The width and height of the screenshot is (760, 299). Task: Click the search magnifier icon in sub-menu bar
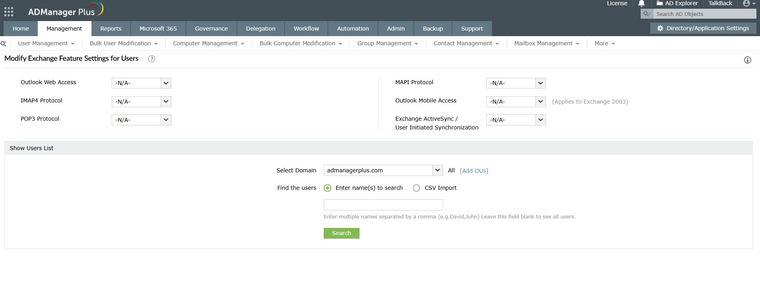point(4,44)
